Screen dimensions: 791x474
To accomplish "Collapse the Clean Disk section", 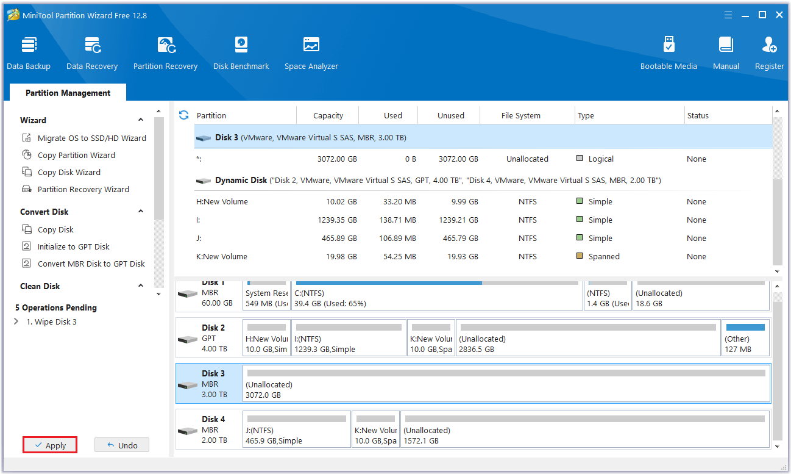I will click(x=141, y=286).
